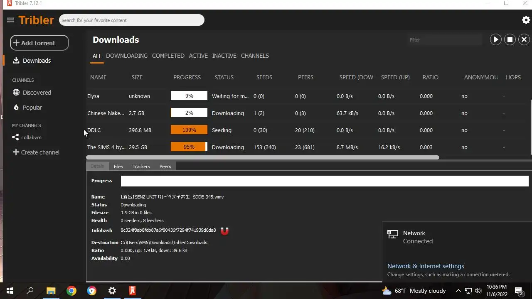This screenshot has height=299, width=532.
Task: Click the Network Connected flyout entry
Action: [x=457, y=237]
